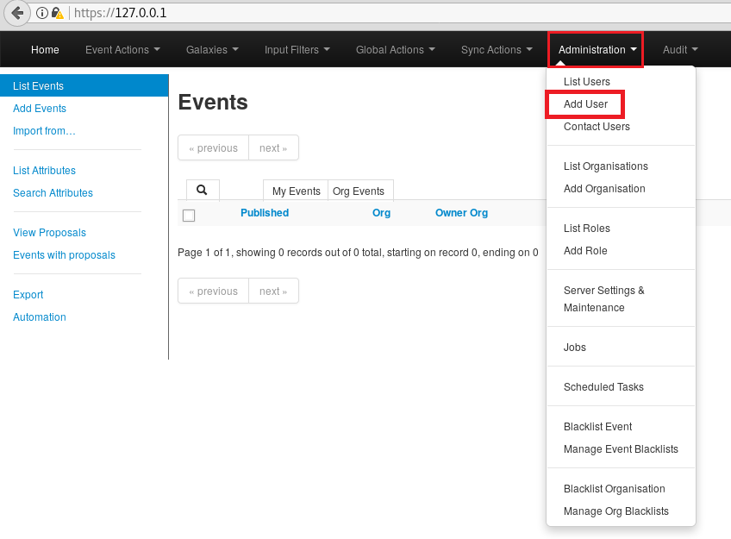Click Add Events in the left sidebar

(40, 109)
